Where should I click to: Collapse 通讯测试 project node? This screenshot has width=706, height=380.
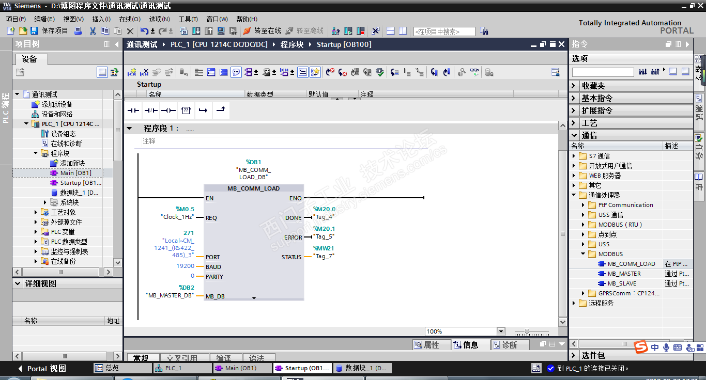coord(17,94)
